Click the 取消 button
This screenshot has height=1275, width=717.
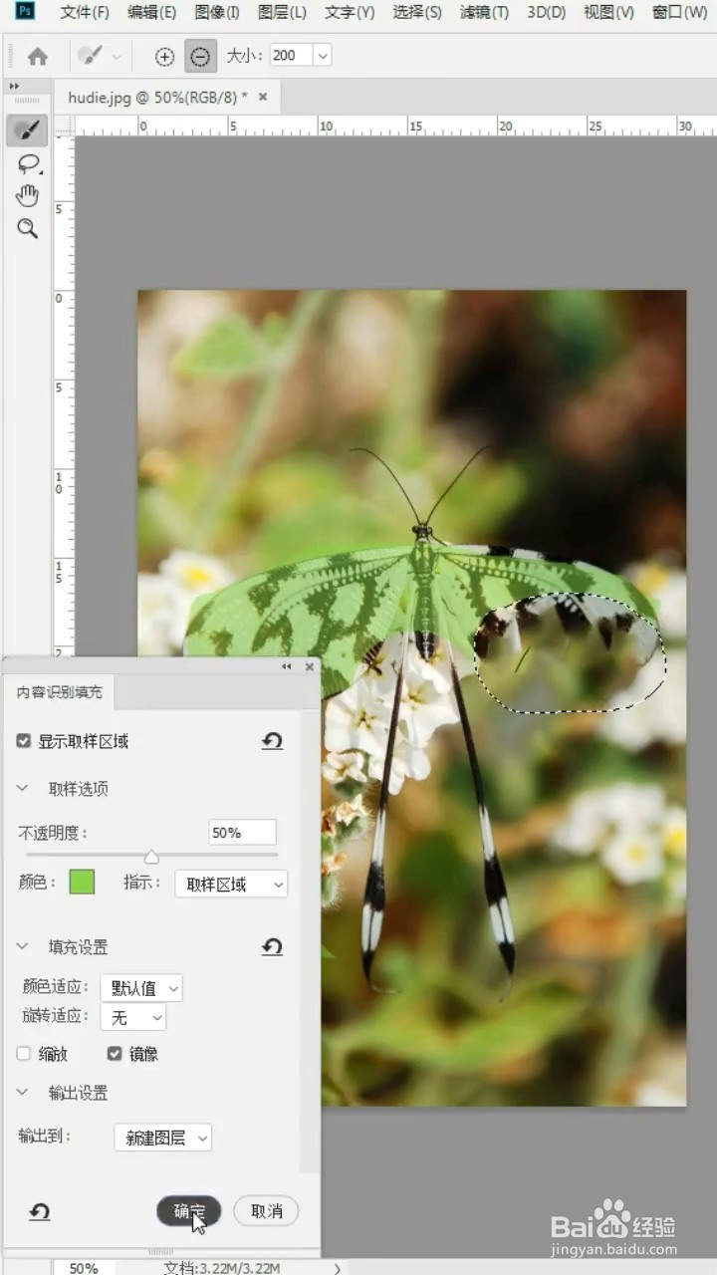coord(266,1211)
